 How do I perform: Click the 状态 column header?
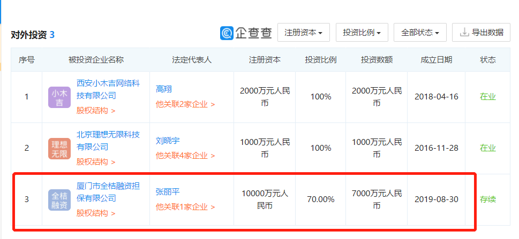coord(488,60)
